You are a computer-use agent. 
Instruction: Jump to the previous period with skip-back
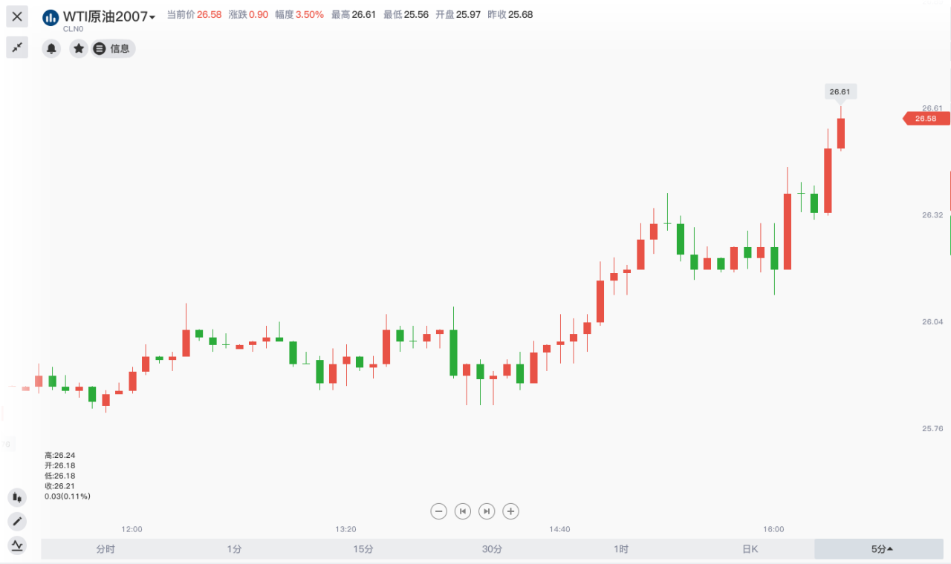pyautogui.click(x=463, y=511)
